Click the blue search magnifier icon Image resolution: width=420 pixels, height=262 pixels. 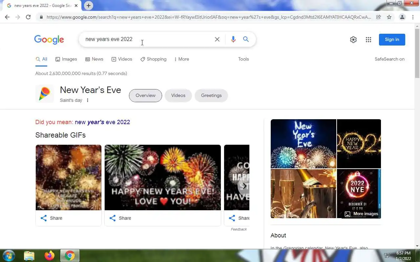tap(246, 39)
